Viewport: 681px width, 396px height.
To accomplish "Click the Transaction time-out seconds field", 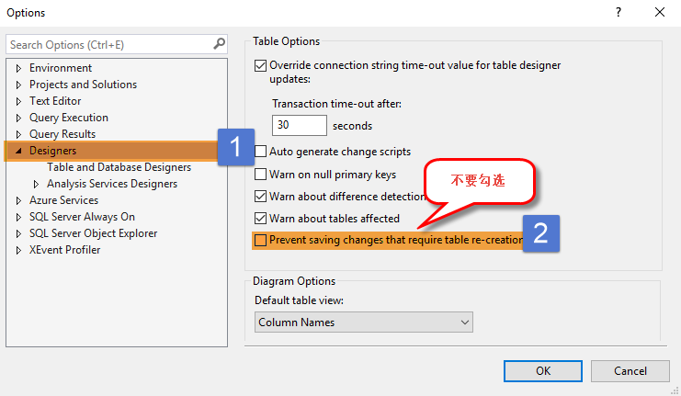I will (x=300, y=125).
